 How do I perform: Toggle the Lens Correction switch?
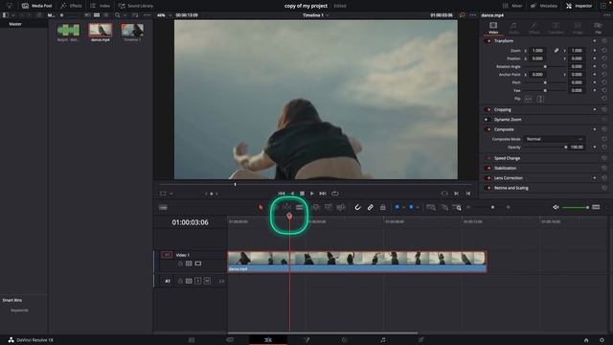click(x=488, y=177)
